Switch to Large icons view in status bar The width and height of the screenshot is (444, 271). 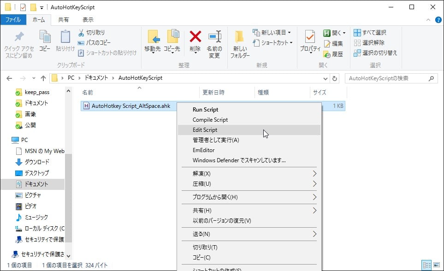click(x=437, y=265)
